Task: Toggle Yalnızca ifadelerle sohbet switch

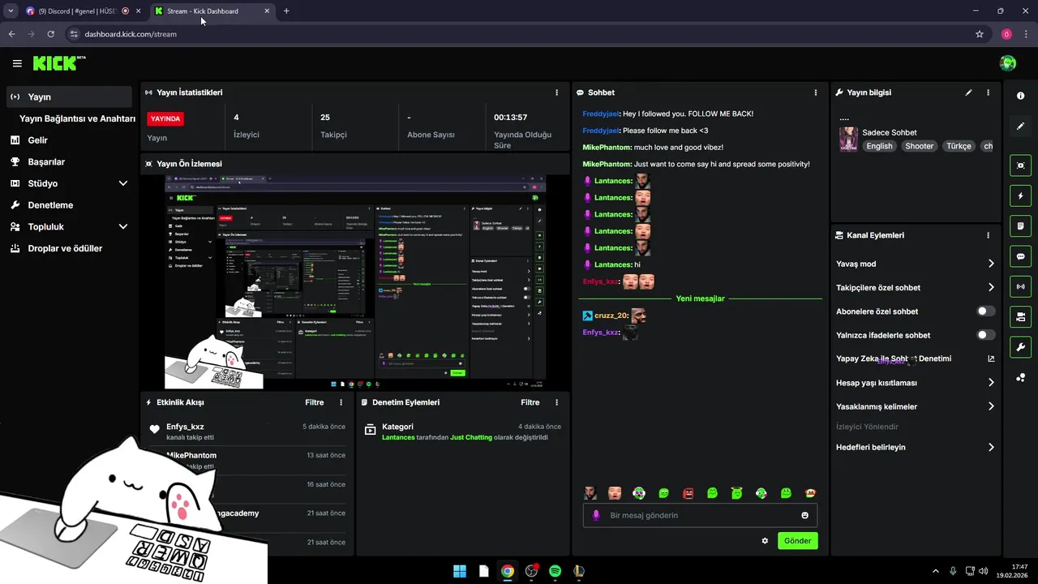Action: (x=986, y=335)
